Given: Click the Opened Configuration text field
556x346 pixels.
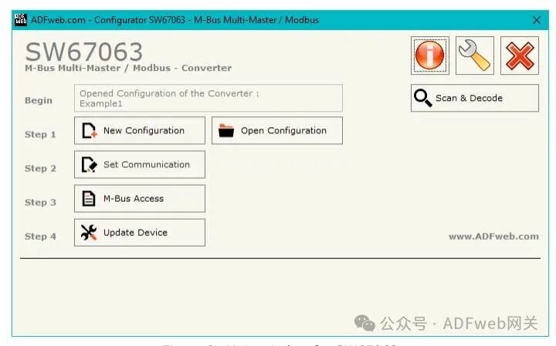Looking at the screenshot, I should point(208,98).
